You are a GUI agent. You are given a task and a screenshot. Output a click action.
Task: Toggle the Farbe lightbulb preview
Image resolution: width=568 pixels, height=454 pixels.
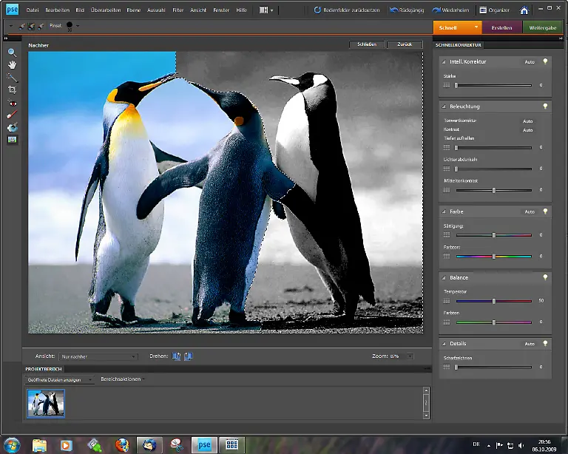pyautogui.click(x=545, y=211)
